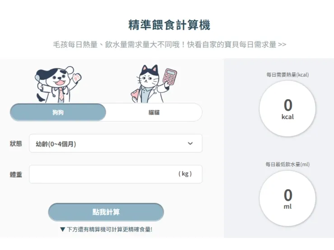Click the 下方還有精算機可計算更精確食量 link text
The width and height of the screenshot is (334, 250).
pos(110,229)
